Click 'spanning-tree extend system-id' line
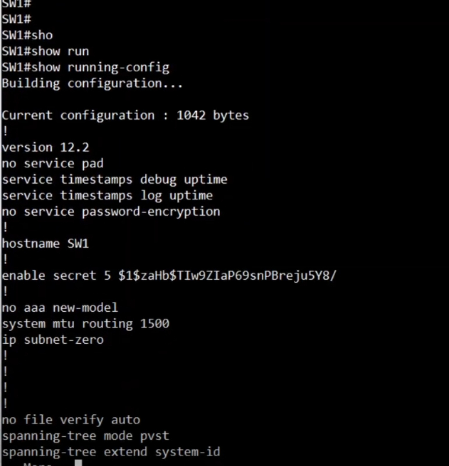This screenshot has height=466, width=449. pos(111,452)
